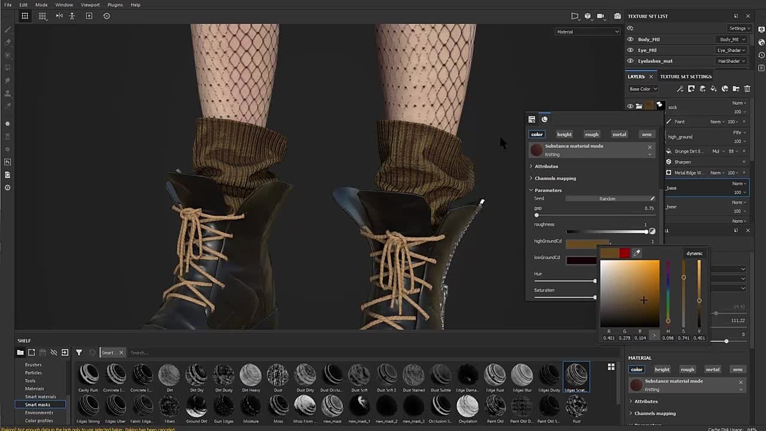Open the Viewport menu
Image resolution: width=766 pixels, height=431 pixels.
point(90,5)
